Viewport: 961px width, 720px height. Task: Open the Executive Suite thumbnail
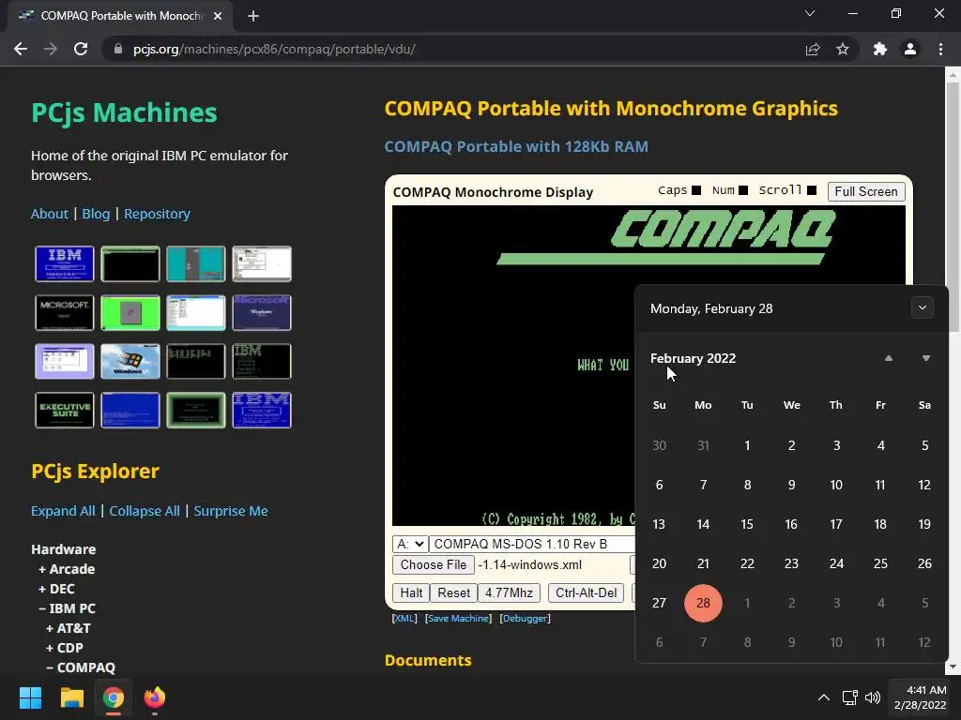[65, 411]
